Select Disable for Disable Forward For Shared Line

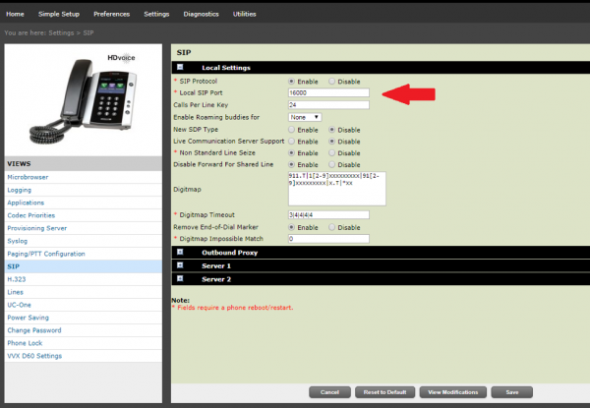(x=332, y=165)
